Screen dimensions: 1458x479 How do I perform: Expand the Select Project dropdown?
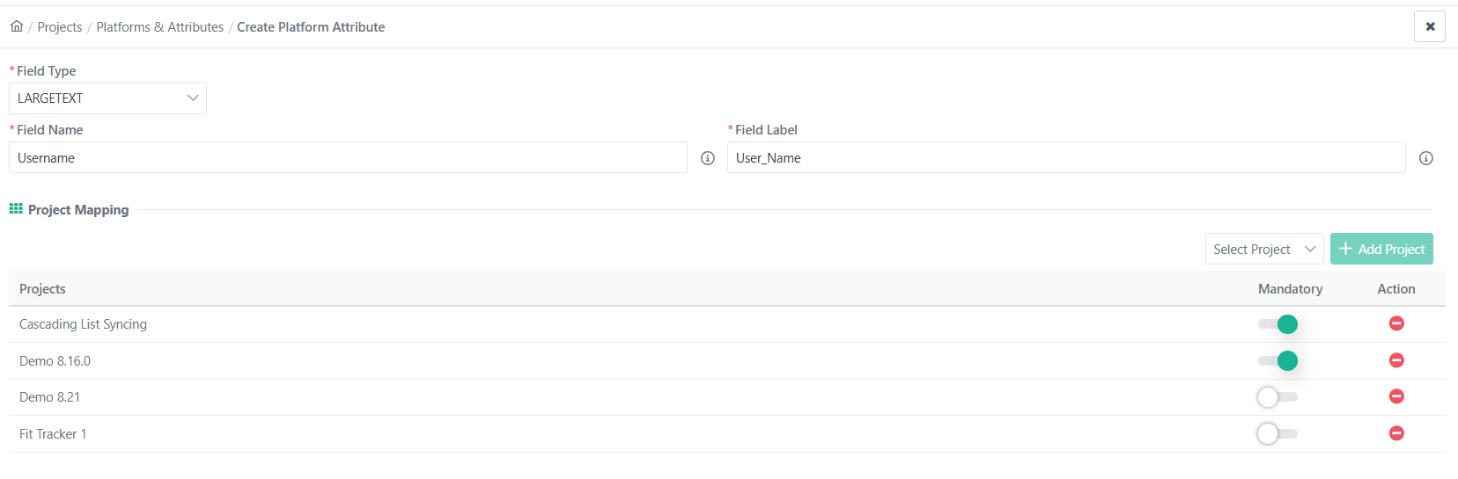click(1264, 249)
